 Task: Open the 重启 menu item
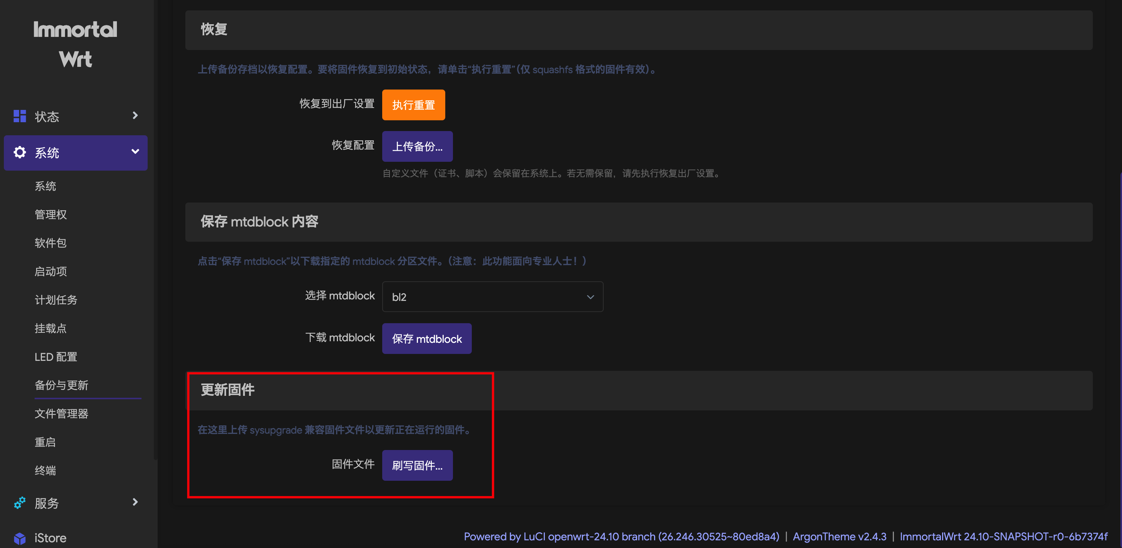pos(45,442)
